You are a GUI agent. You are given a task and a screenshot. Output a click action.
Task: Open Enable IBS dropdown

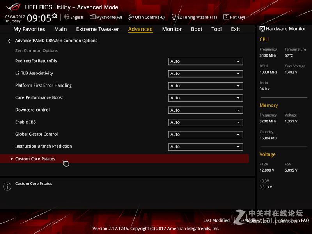pos(206,122)
